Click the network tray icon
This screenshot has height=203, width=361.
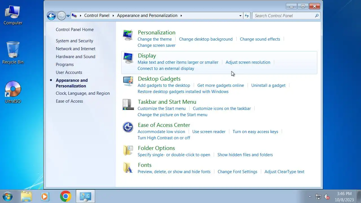318,197
